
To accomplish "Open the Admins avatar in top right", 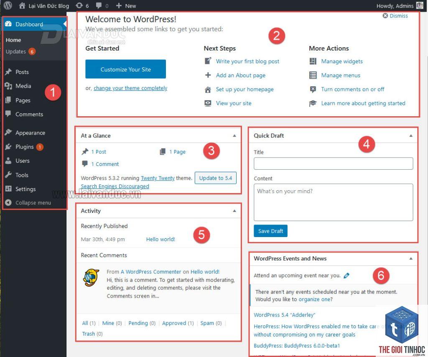I will tap(420, 5).
